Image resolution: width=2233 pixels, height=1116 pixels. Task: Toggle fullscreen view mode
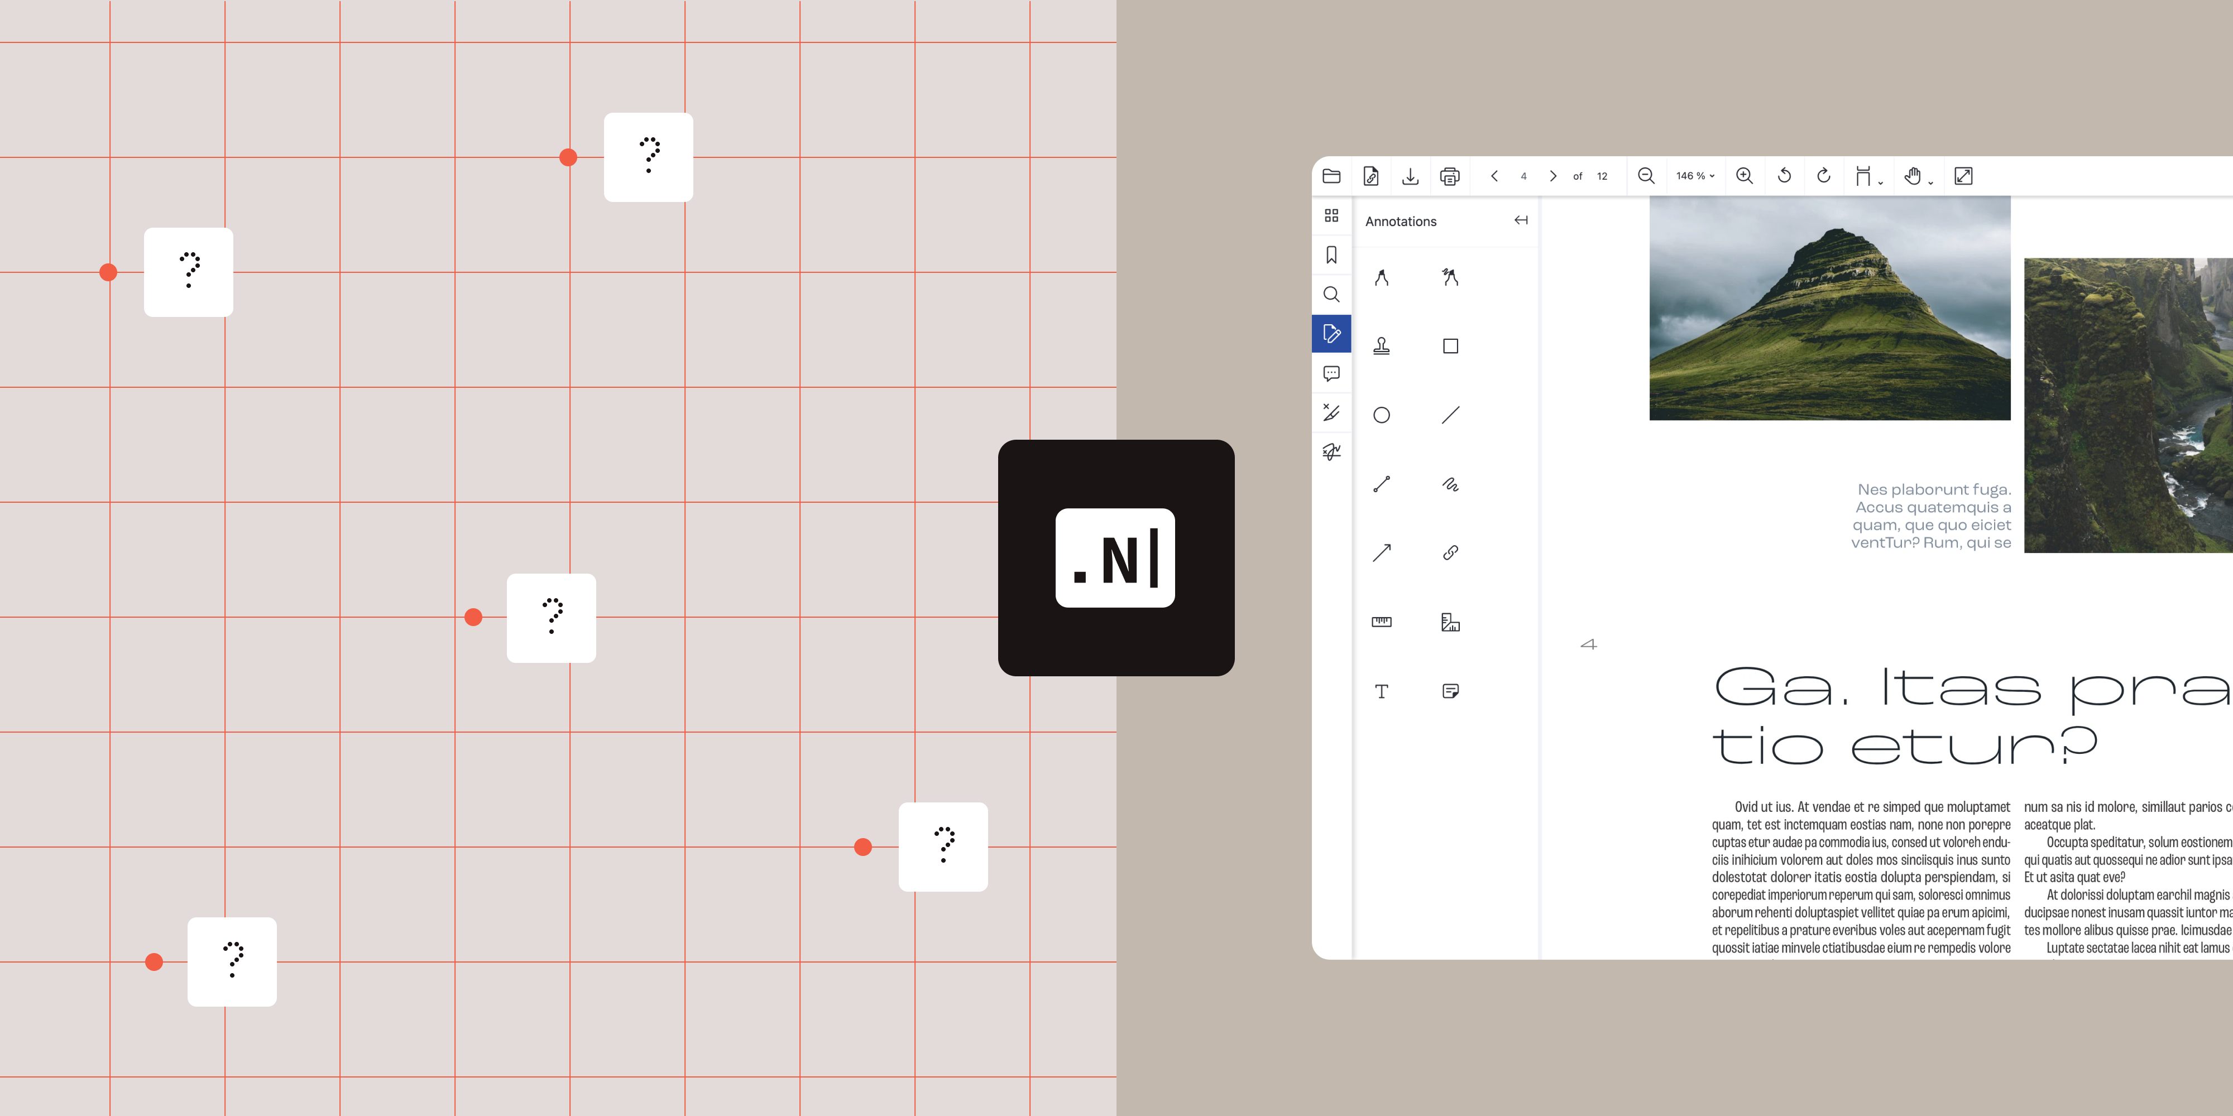[x=1963, y=176]
